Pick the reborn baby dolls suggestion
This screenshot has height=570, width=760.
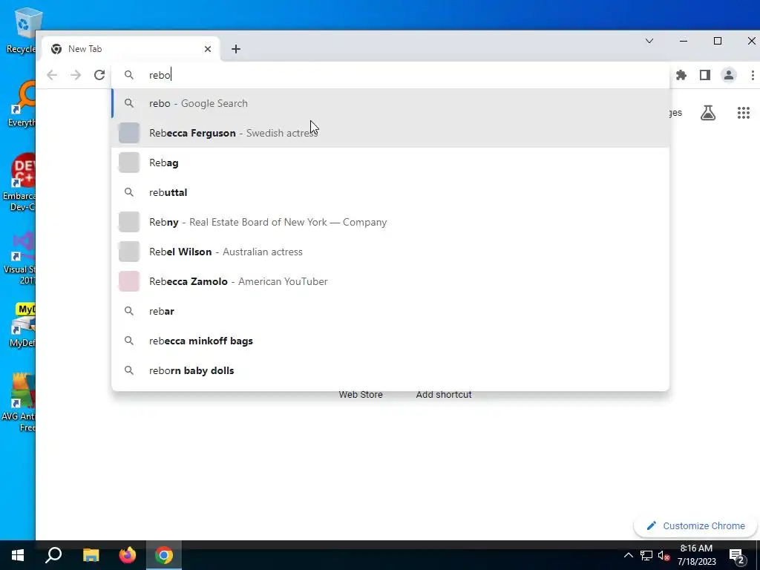[x=390, y=370]
